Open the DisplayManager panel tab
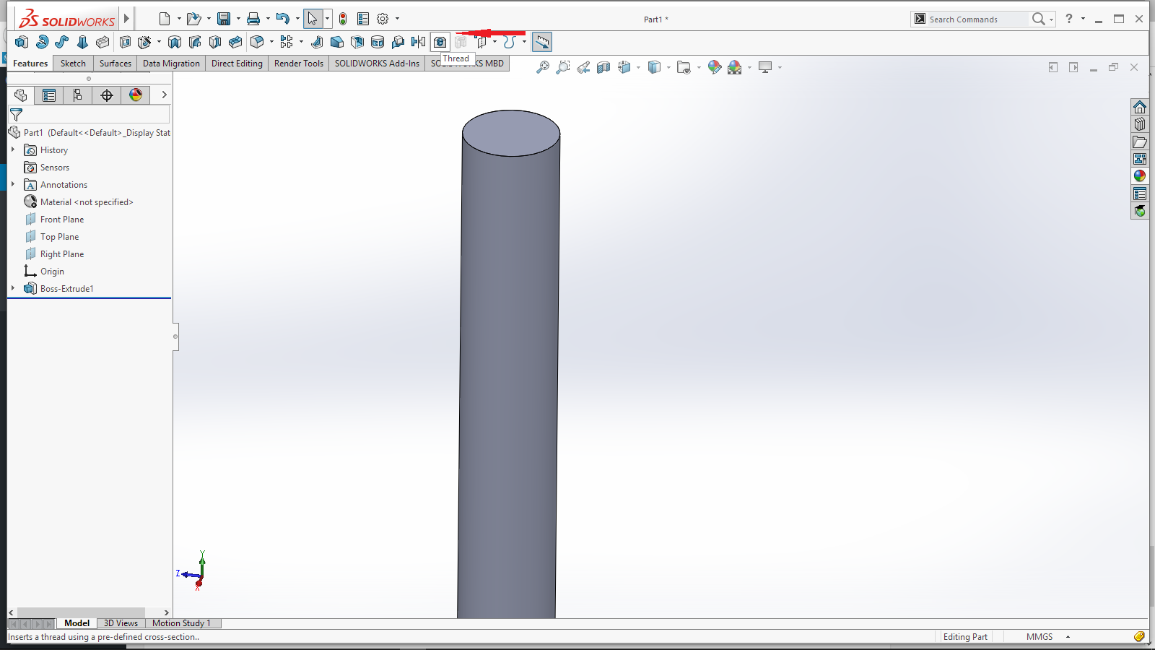The width and height of the screenshot is (1155, 650). point(136,95)
